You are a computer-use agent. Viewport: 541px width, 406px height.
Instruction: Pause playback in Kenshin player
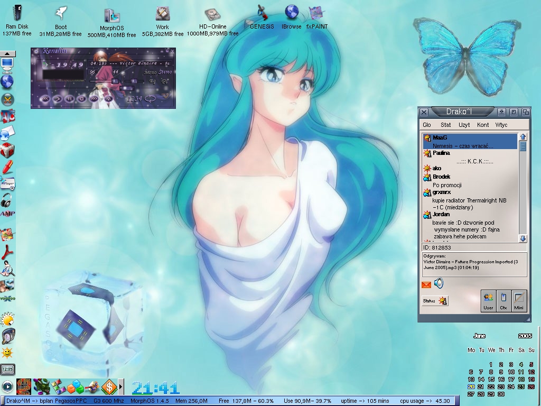pos(70,99)
